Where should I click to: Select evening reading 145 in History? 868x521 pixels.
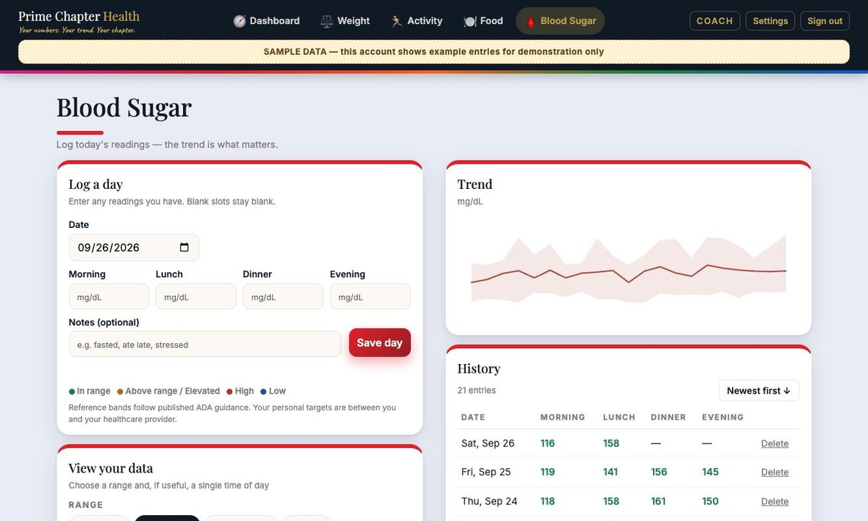710,473
